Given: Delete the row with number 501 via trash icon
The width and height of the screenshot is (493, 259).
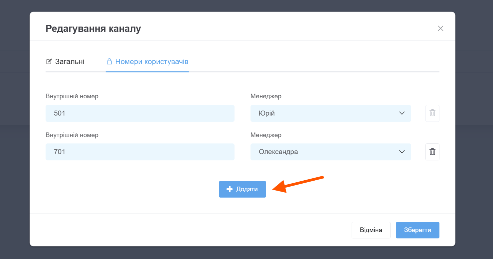Looking at the screenshot, I should click(x=432, y=113).
